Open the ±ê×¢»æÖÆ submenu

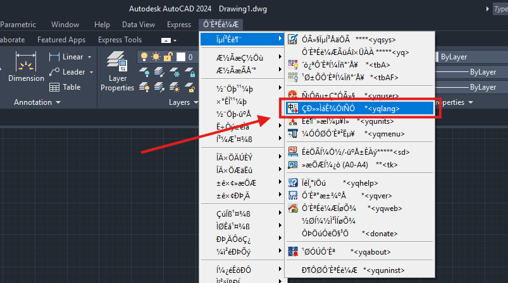(242, 183)
